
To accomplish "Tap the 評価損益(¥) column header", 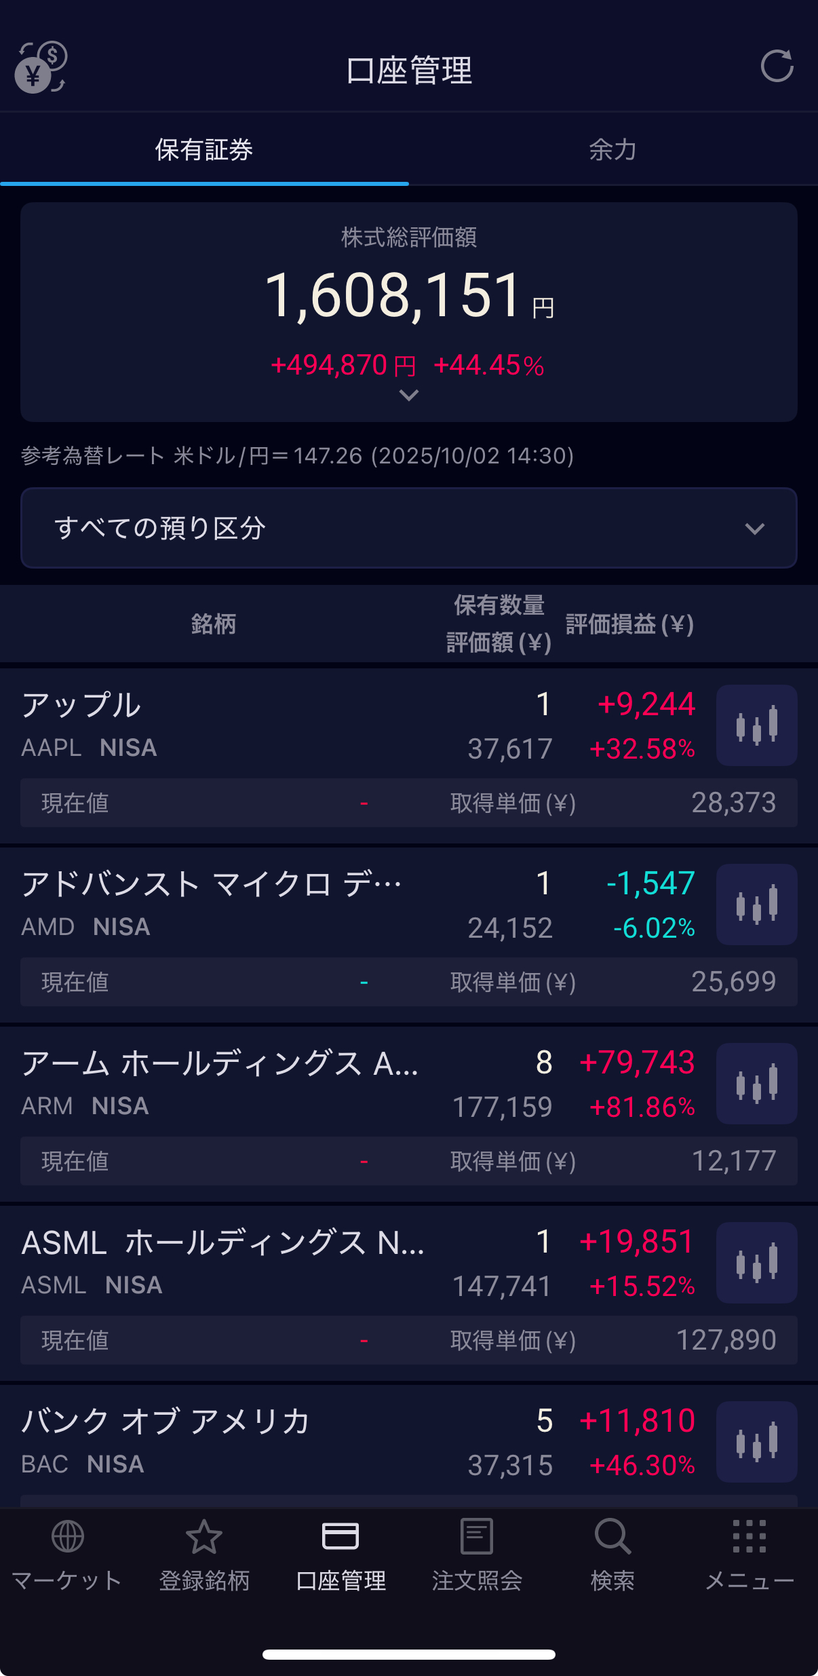I will [629, 624].
